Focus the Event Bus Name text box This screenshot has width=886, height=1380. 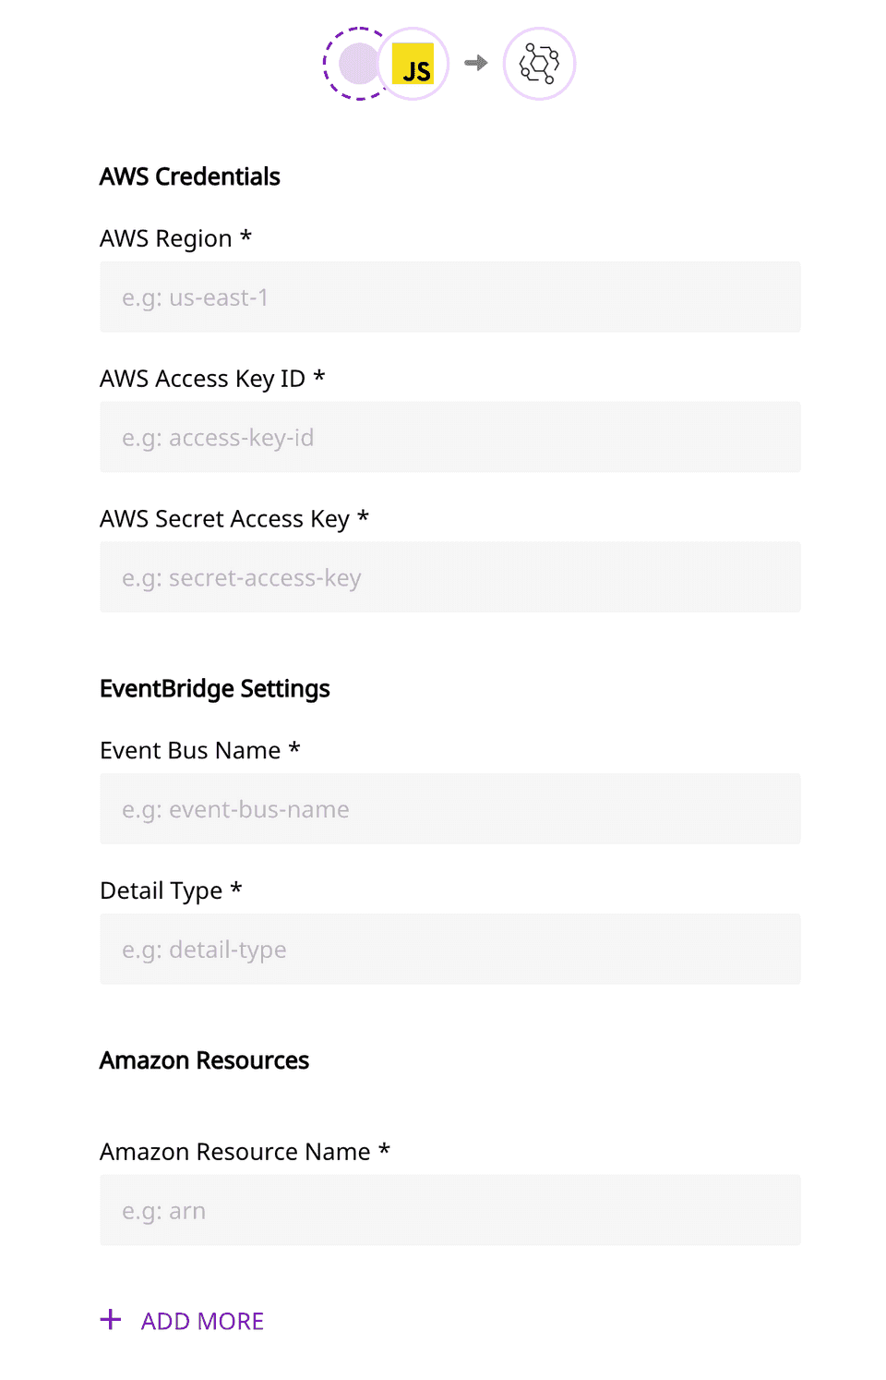point(450,809)
